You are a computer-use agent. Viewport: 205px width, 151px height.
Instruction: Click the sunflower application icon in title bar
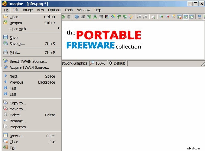click(5, 4)
